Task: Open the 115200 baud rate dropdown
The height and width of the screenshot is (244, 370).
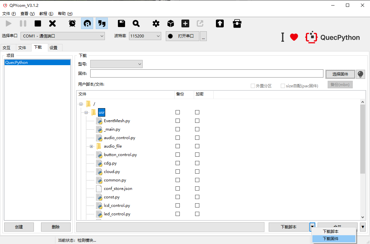Action: (x=145, y=36)
